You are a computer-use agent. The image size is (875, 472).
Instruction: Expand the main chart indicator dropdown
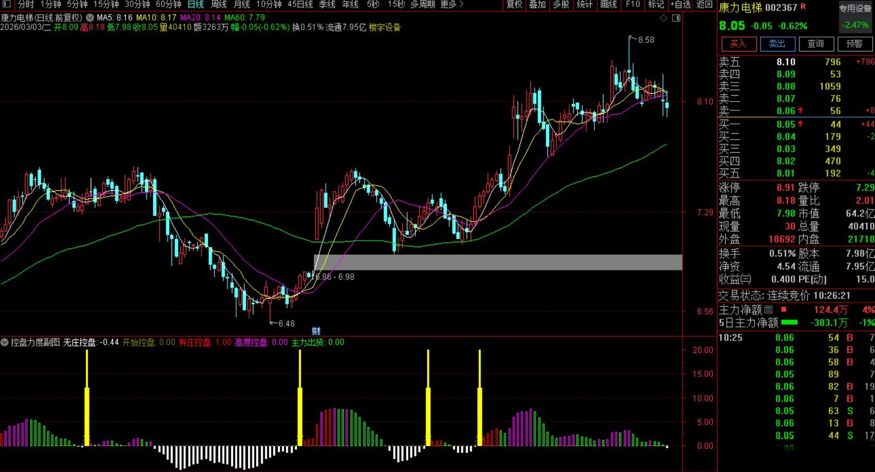point(90,18)
